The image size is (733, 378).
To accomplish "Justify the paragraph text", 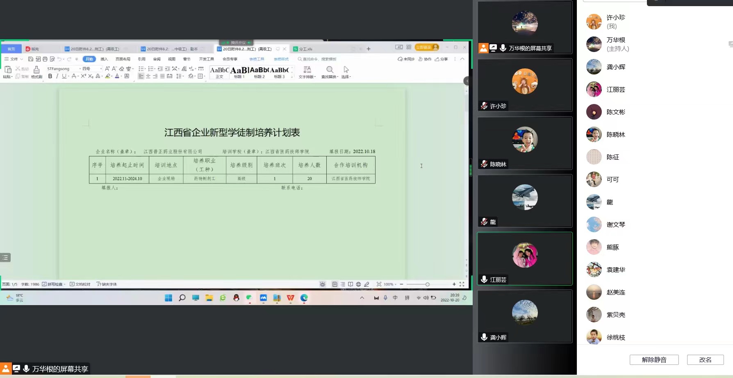I will click(162, 76).
